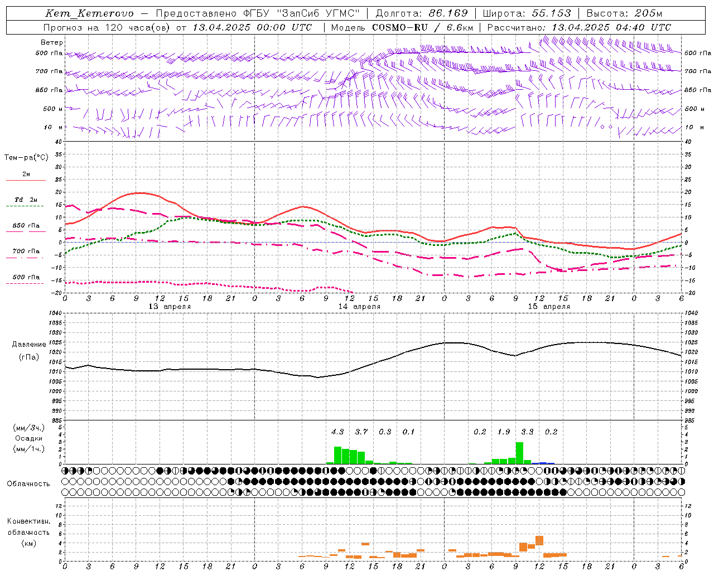
Task: Click the 14 апреля date label
Action: tap(359, 307)
